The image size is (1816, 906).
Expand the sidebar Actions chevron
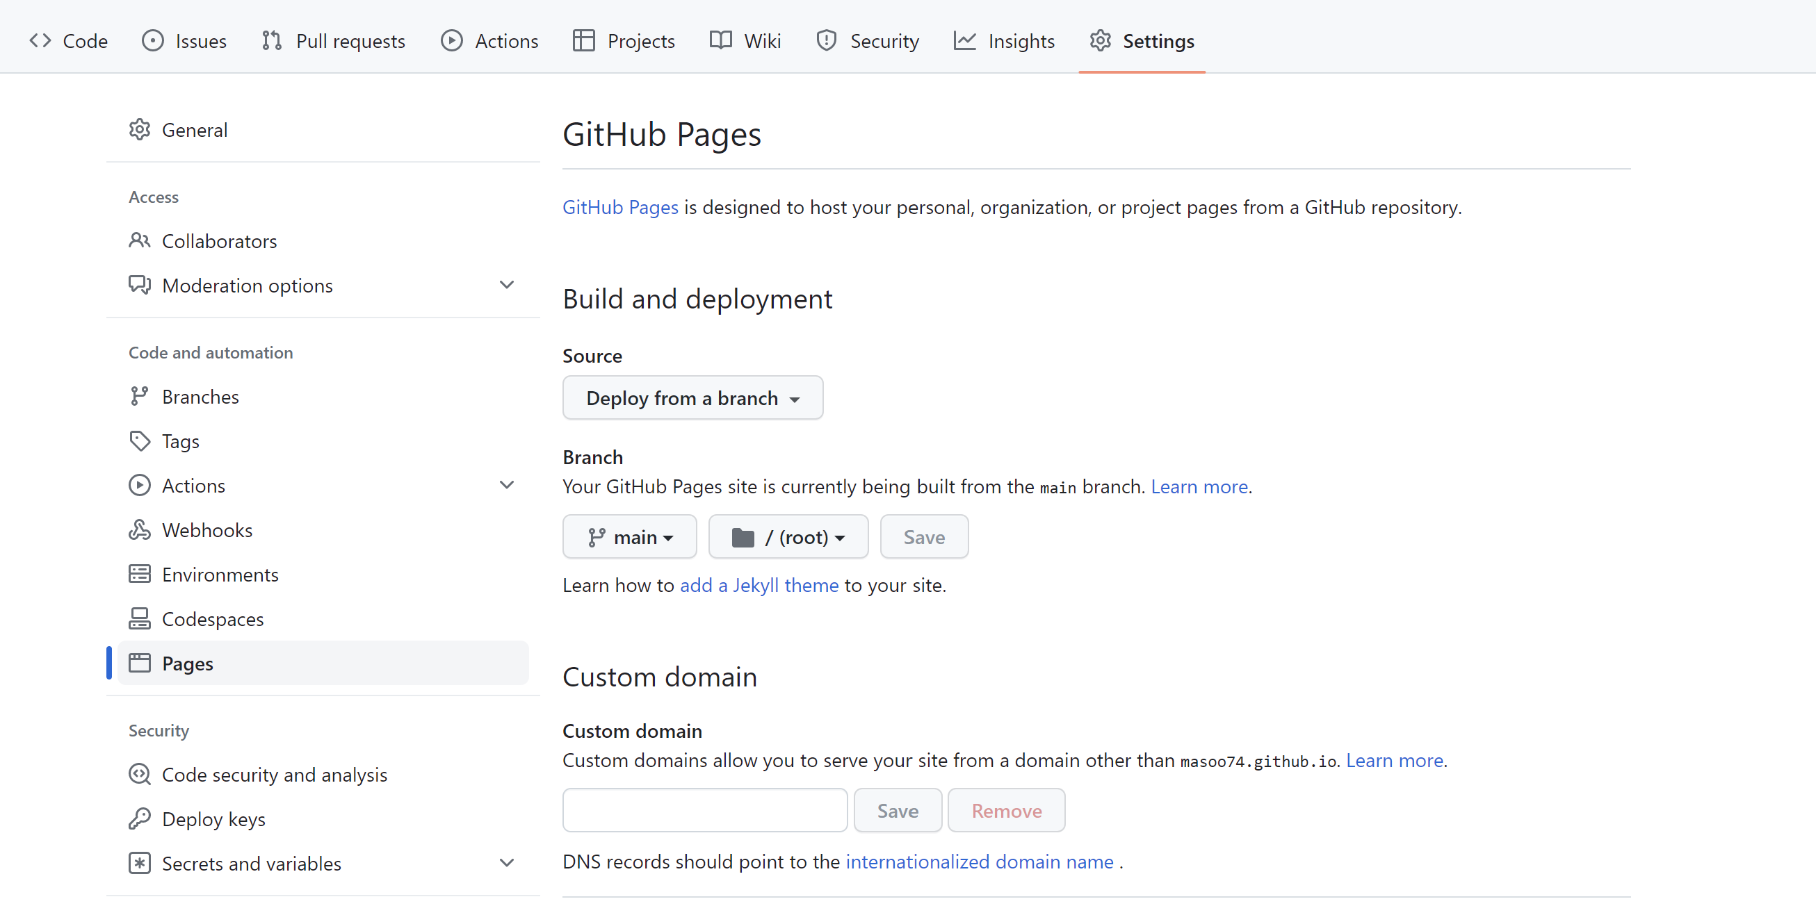(507, 485)
